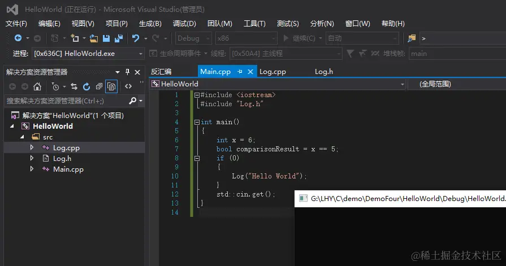Pin the Solution Explorer panel
Viewport: 506px width, 266px height.
(x=127, y=72)
